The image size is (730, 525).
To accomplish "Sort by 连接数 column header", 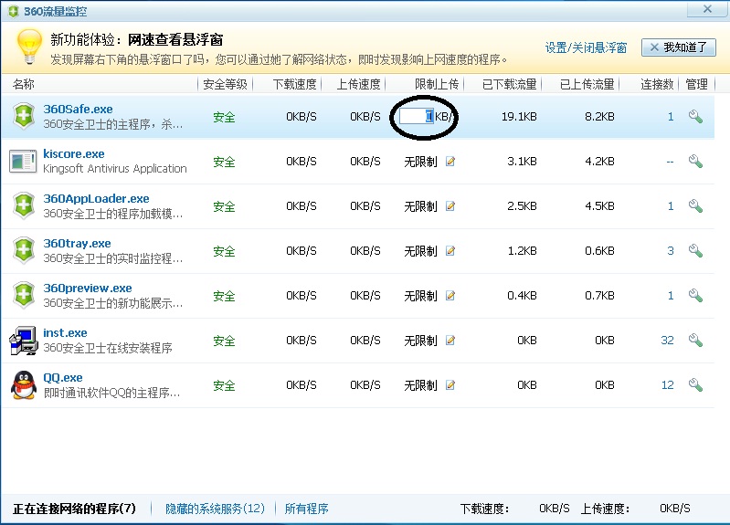I will pyautogui.click(x=657, y=84).
